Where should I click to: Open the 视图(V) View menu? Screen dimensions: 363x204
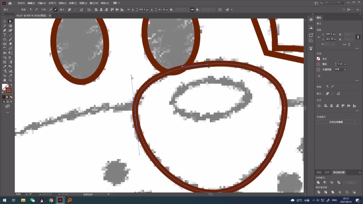pyautogui.click(x=83, y=3)
